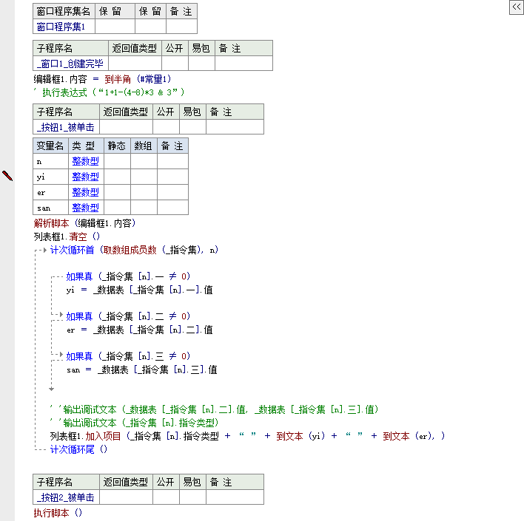Screen dimensions: 524x521
Task: Click the commented line 执行表达式
Action: (109, 92)
